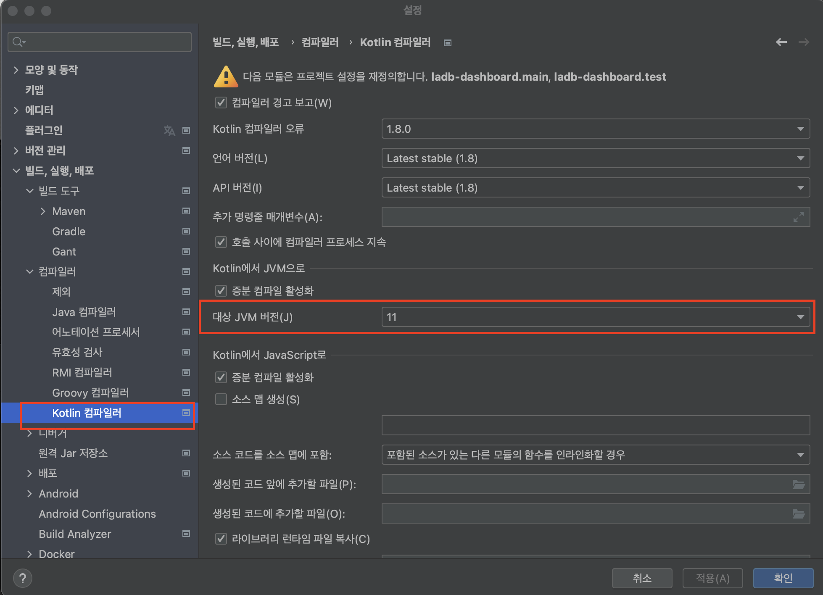Image resolution: width=823 pixels, height=595 pixels.
Task: Click the folder browse icon for 생성된 코드에 추가할 파일
Action: 798,513
